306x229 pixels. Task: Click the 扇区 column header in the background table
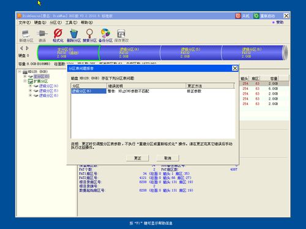255,78
